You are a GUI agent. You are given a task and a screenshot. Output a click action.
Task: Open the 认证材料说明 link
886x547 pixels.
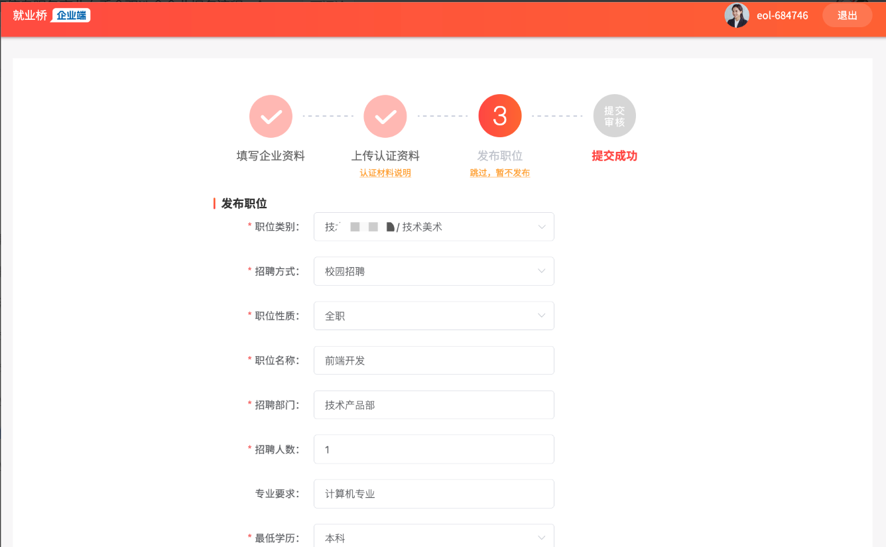[x=385, y=173]
